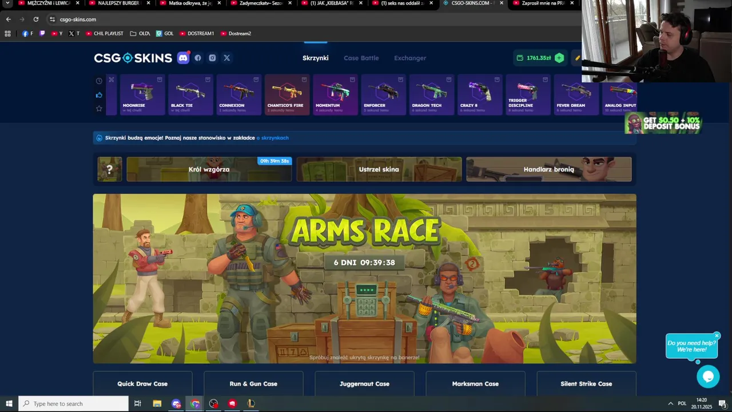The image size is (732, 412).
Task: Open File Explorer from taskbar
Action: [157, 403]
